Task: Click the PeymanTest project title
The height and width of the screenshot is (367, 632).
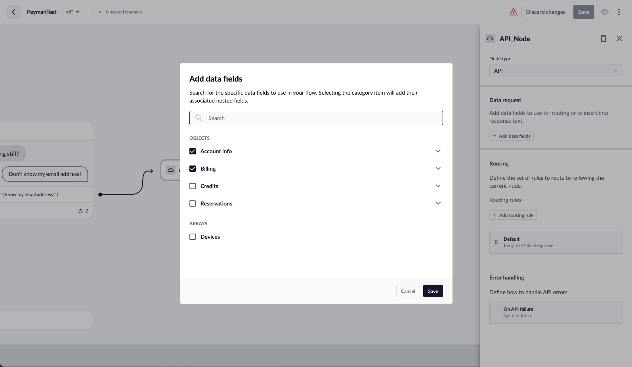Action: pos(42,12)
